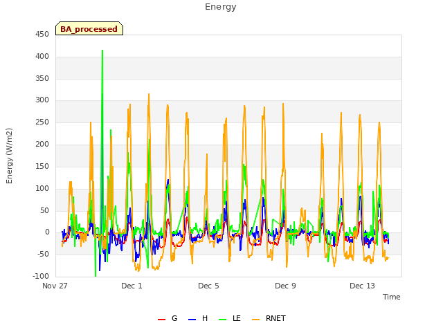The width and height of the screenshot is (443, 332).
Task: Click the Time axis title
Action: click(x=391, y=297)
